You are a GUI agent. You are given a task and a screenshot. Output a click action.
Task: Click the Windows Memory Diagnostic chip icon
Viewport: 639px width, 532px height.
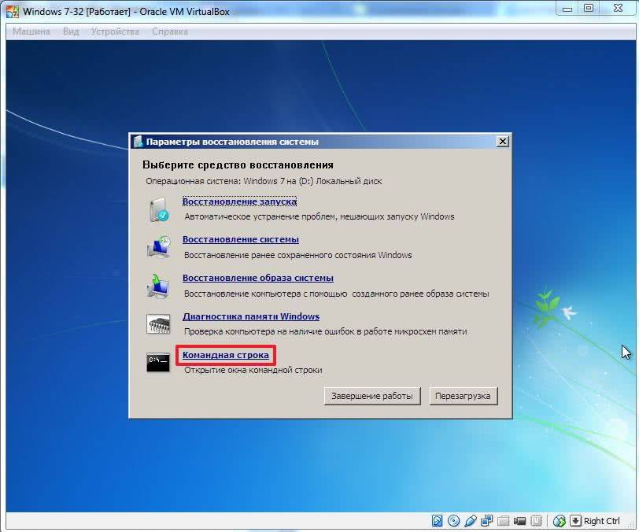(x=157, y=323)
